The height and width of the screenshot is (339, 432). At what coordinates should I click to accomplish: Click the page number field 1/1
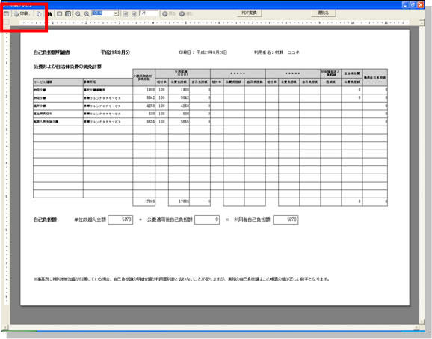pos(149,13)
